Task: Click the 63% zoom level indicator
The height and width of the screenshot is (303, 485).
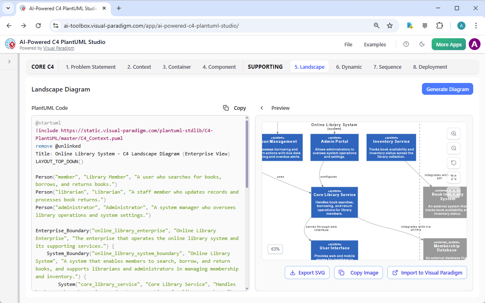Action: [x=275, y=249]
